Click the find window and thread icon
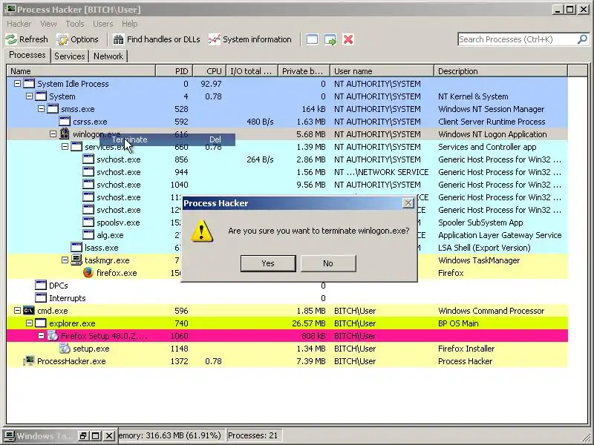This screenshot has width=594, height=445. click(330, 39)
